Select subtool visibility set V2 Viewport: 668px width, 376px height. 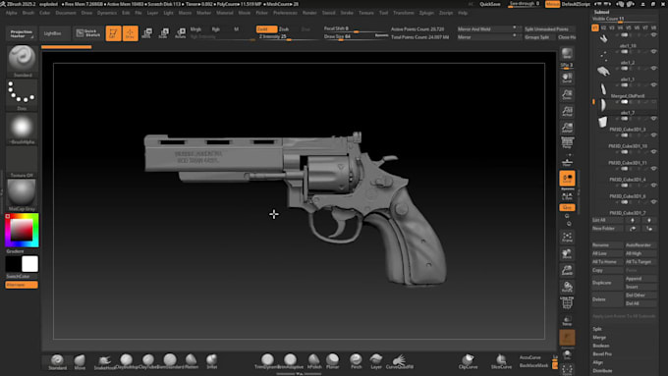603,27
